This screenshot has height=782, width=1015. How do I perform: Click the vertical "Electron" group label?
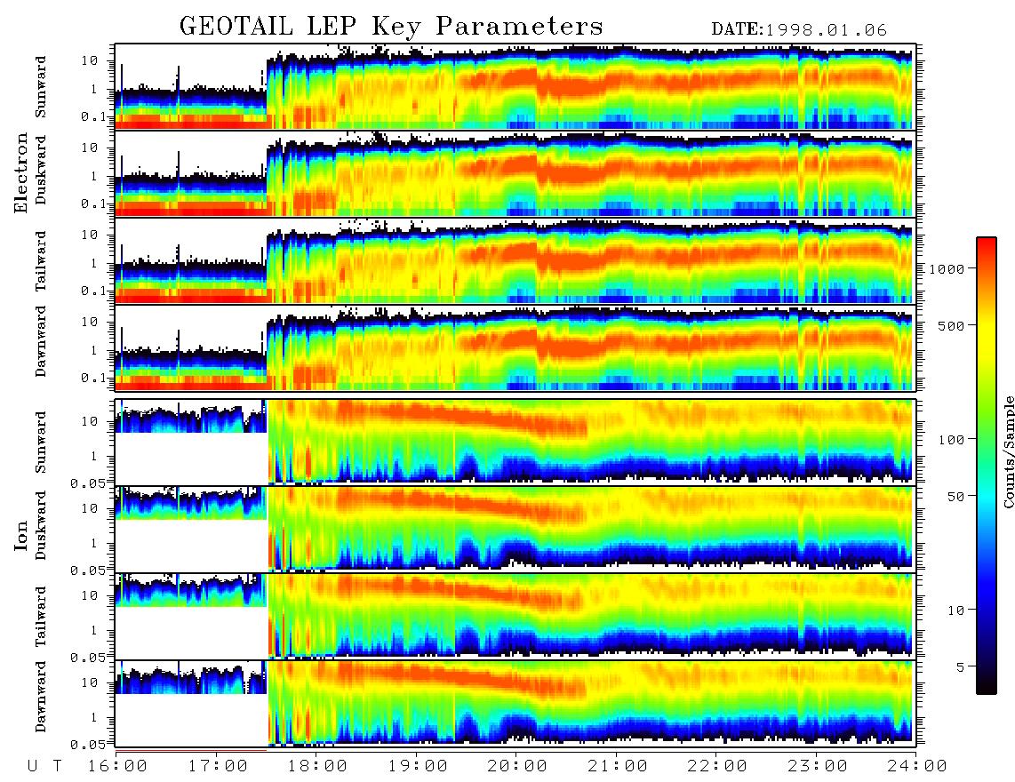click(x=21, y=173)
